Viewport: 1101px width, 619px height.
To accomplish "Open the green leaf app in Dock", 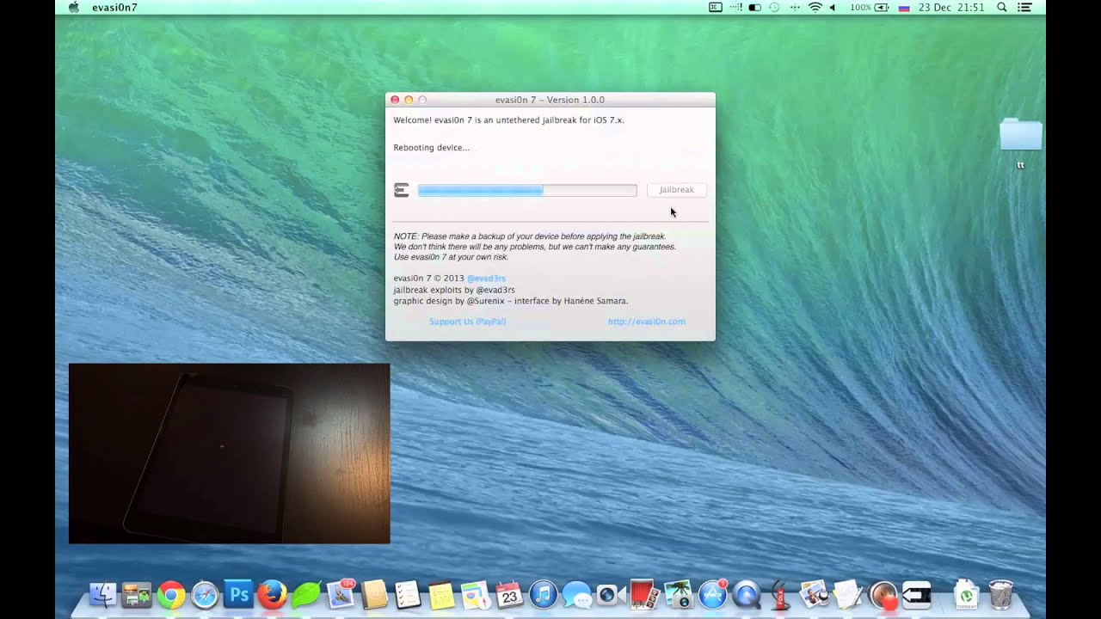I will point(306,595).
